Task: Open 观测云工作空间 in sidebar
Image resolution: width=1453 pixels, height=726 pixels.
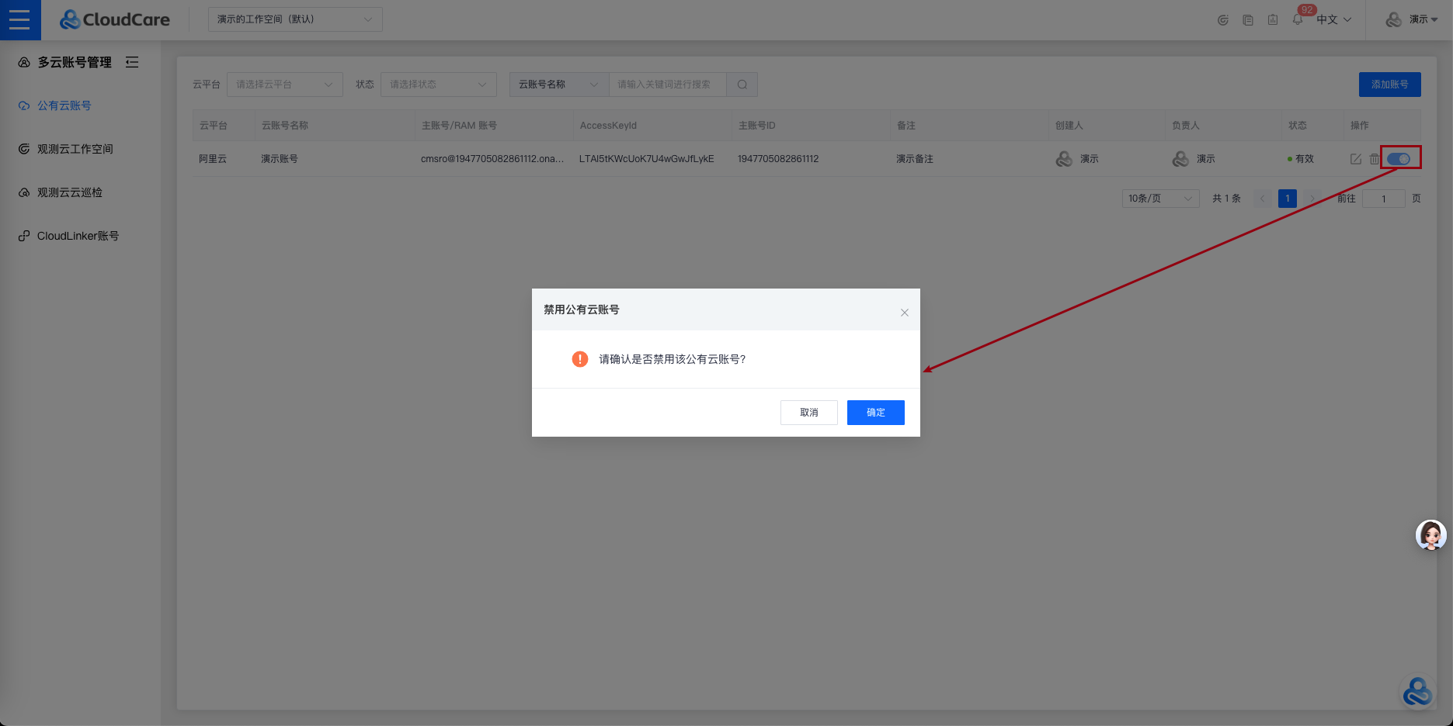Action: (75, 149)
